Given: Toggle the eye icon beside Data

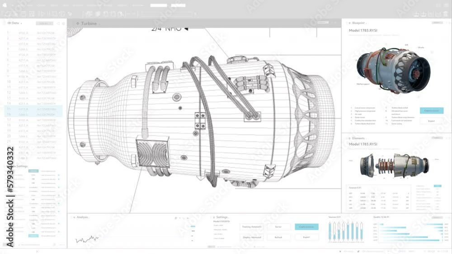Looking at the screenshot, I should coord(9,23).
